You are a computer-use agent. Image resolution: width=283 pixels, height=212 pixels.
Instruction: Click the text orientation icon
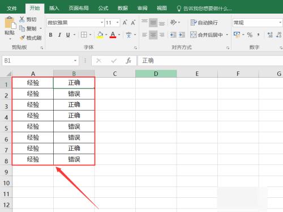coord(173,23)
